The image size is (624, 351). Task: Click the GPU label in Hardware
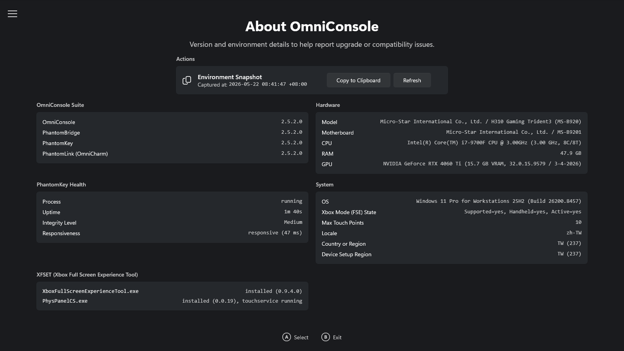(327, 164)
